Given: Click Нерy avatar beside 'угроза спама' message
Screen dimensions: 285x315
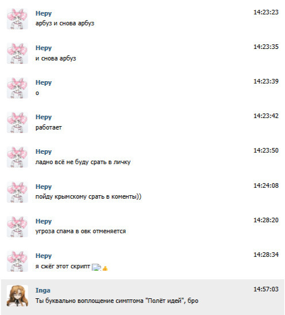Looking at the screenshot, I should (x=17, y=227).
